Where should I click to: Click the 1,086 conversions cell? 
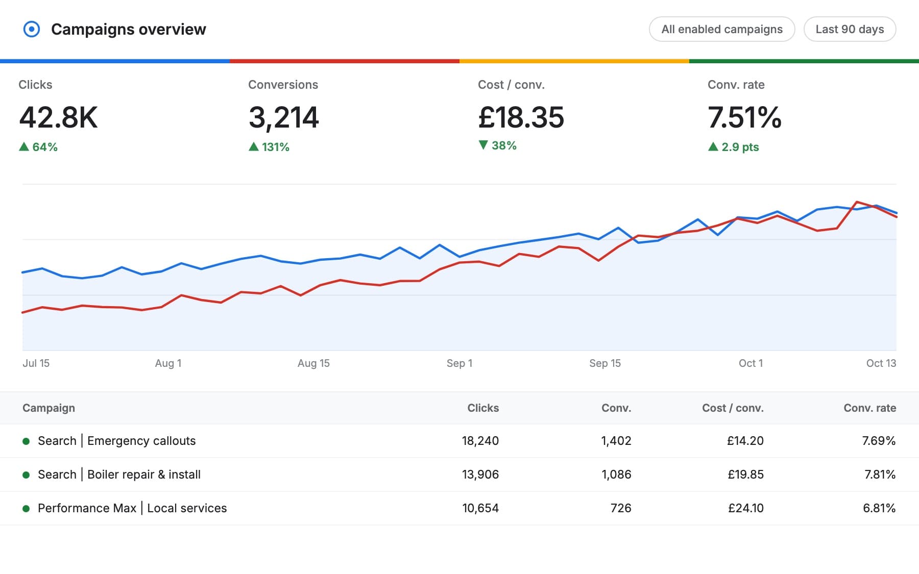click(x=616, y=475)
